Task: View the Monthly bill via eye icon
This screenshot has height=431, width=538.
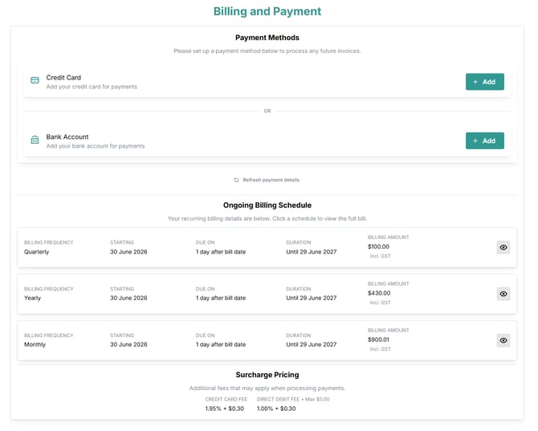Action: tap(503, 340)
